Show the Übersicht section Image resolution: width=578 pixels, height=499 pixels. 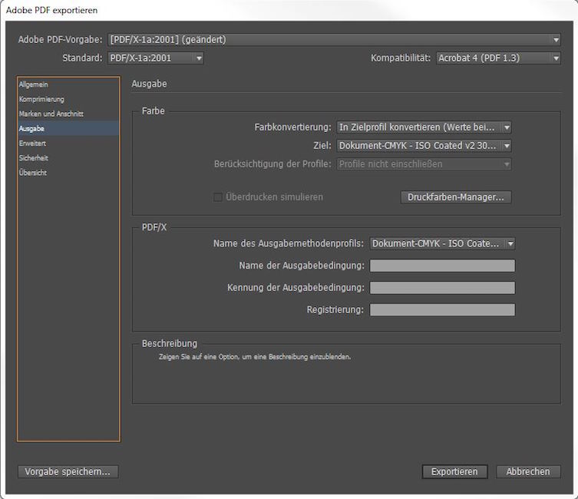pos(68,173)
